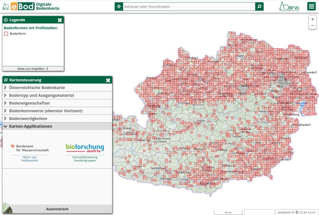Zoom in the map with plus button
The height and width of the screenshot is (215, 319).
(312, 19)
